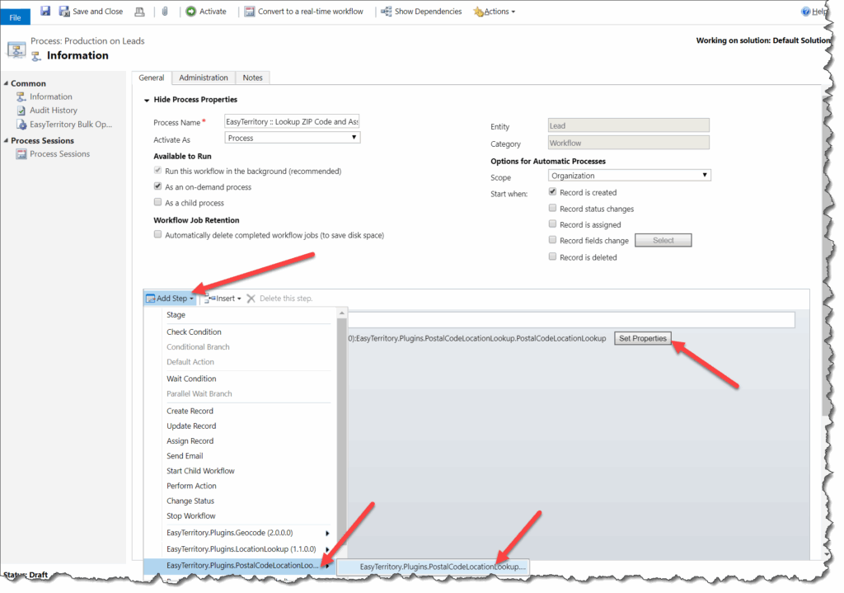
Task: Collapse the Process Sessions section
Action: point(7,140)
